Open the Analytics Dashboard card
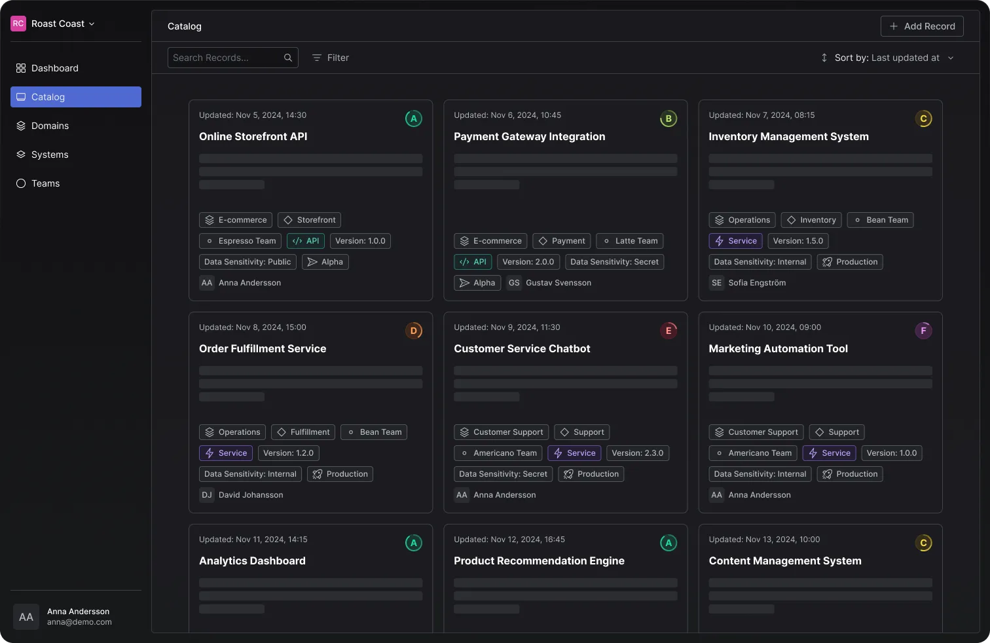This screenshot has height=643, width=990. [x=252, y=560]
